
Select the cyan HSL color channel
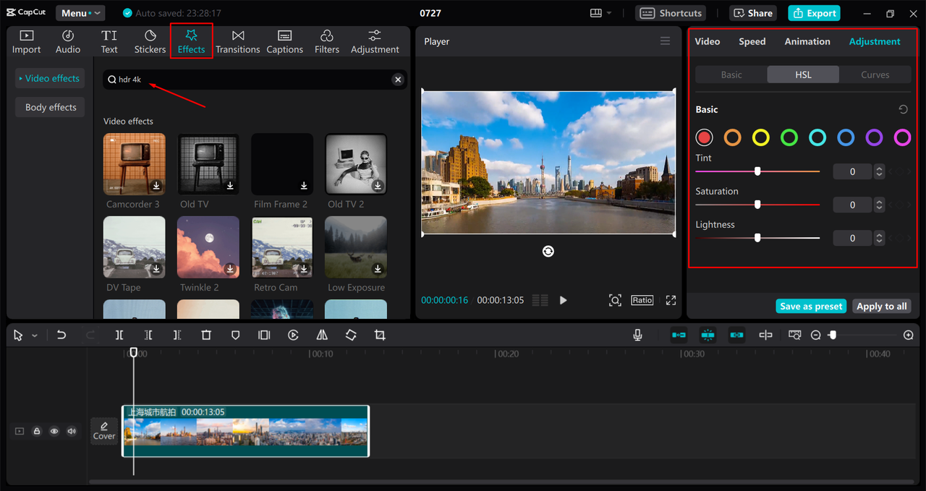tap(817, 137)
